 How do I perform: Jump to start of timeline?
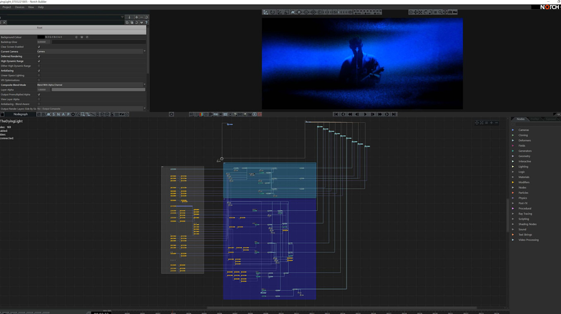pyautogui.click(x=336, y=114)
